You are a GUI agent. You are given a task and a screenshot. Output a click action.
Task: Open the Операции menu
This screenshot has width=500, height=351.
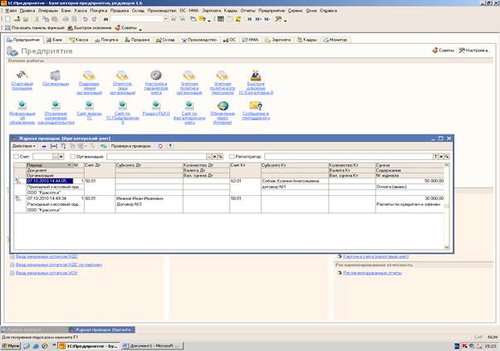pos(47,11)
